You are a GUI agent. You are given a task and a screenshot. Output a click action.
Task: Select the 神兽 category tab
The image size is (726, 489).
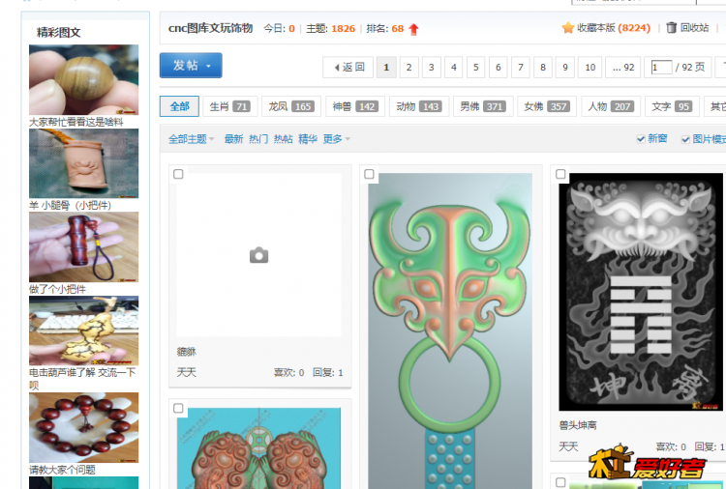(x=355, y=106)
